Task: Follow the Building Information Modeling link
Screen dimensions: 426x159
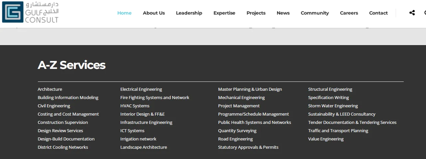Action: click(x=68, y=98)
